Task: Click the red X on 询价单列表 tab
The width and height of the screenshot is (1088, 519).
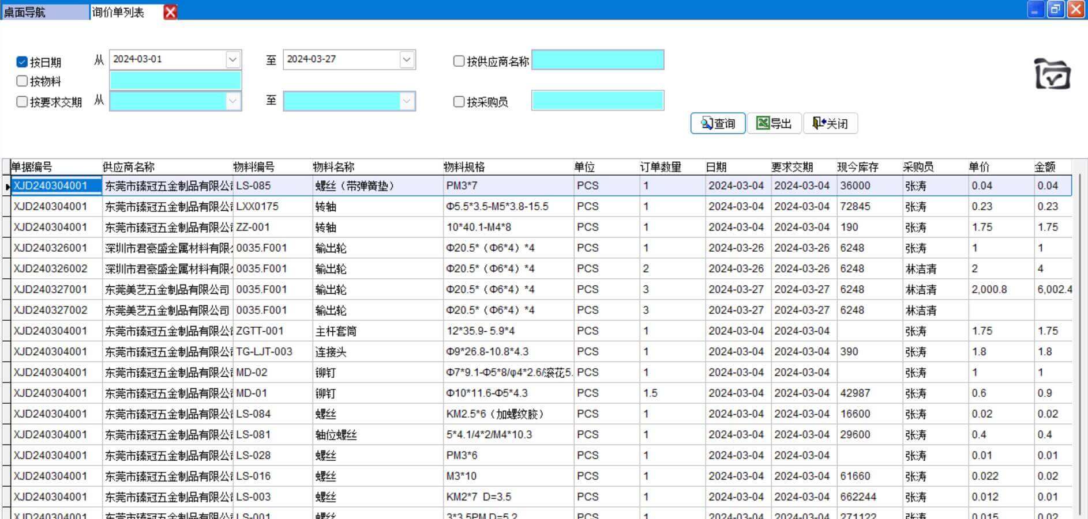Action: 170,12
